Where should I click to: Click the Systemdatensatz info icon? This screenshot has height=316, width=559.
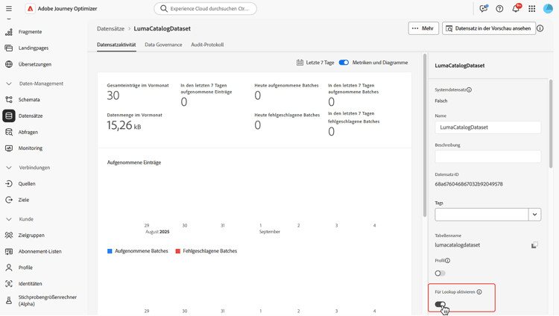(469, 90)
